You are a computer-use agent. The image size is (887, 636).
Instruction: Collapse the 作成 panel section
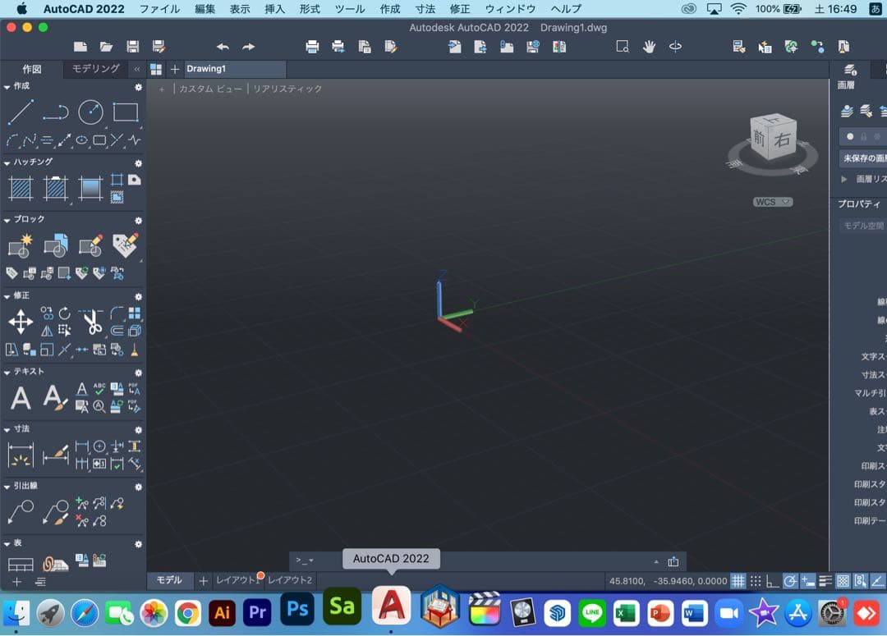[x=7, y=86]
